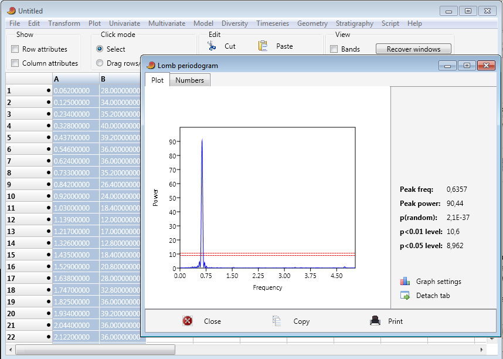
Task: Click the Detach tab link
Action: point(433,296)
